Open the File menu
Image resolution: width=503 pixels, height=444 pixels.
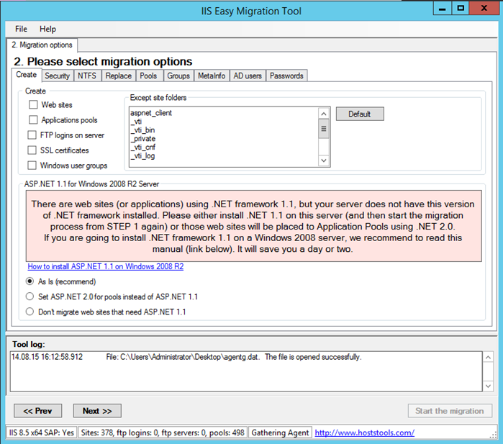21,29
